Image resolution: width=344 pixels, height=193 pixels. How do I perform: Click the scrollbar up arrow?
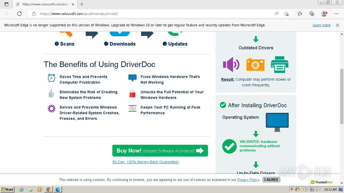coord(342,34)
